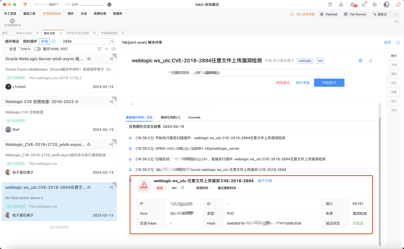Screen dimensions: 404x249
Task: Open the help question-mark icon
Action: click(x=330, y=5)
